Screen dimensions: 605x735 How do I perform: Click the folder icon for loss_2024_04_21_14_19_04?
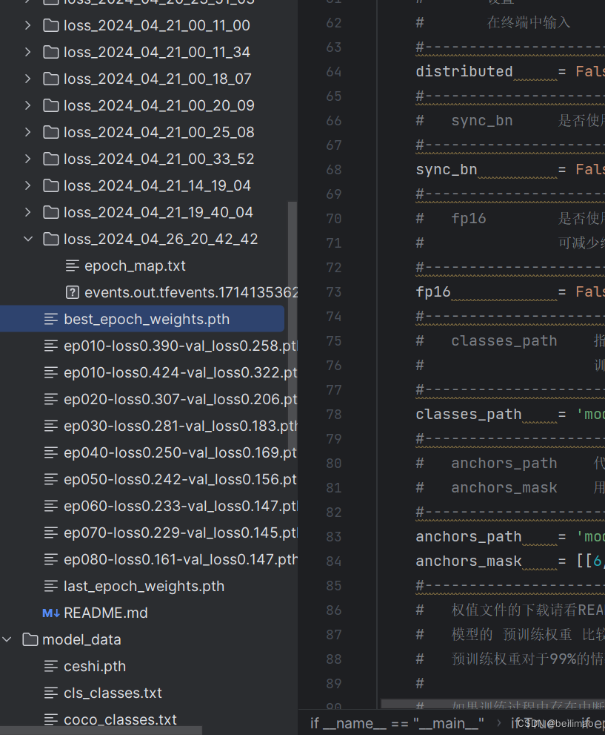tap(50, 185)
